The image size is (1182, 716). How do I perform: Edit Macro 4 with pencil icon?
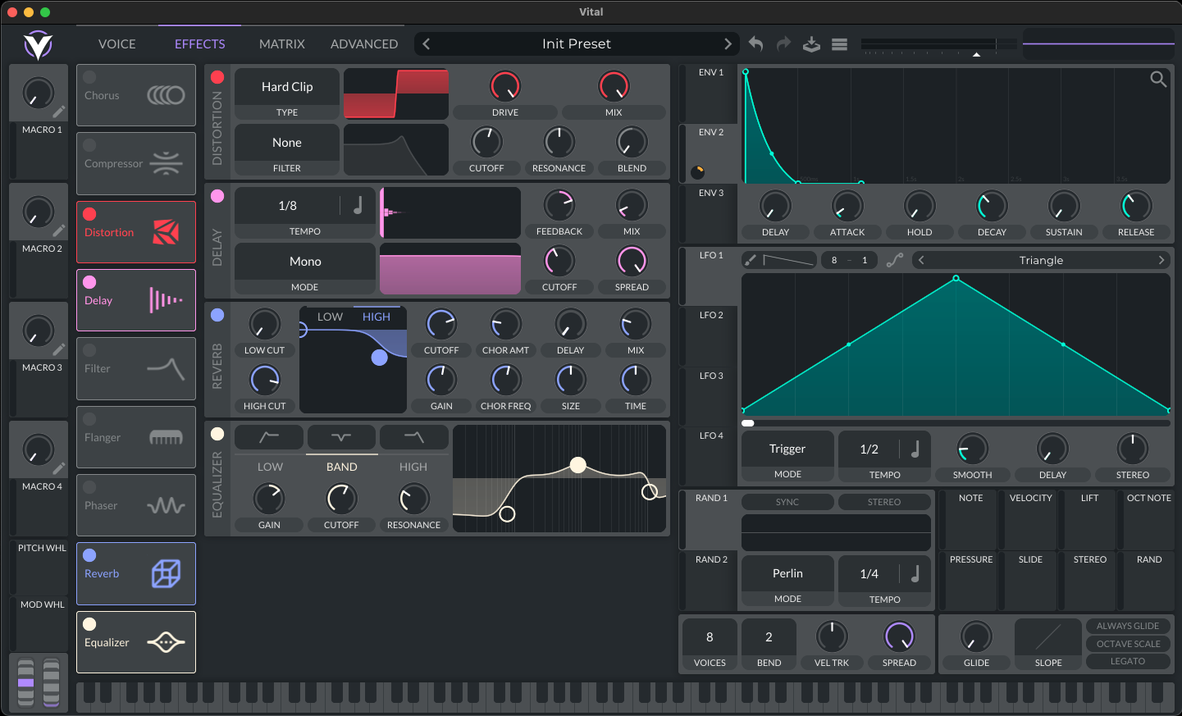[x=59, y=468]
